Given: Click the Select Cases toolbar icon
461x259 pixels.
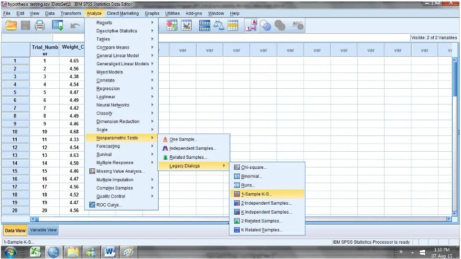Looking at the screenshot, I should click(233, 26).
